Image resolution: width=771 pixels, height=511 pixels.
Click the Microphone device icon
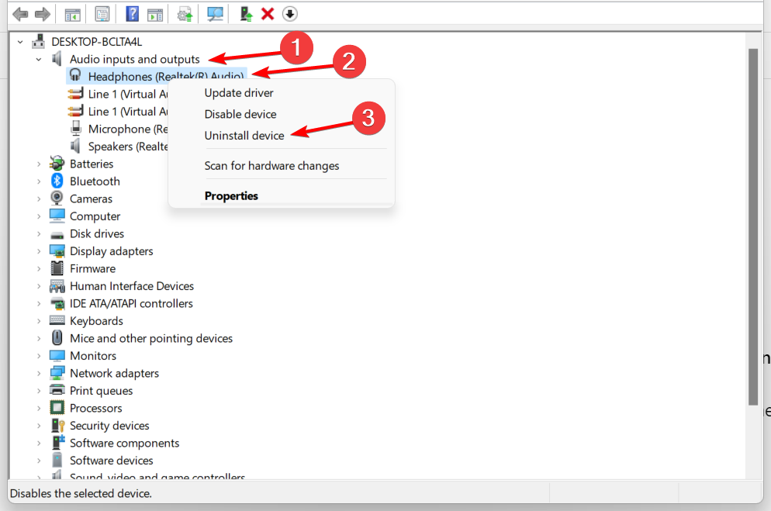point(76,128)
